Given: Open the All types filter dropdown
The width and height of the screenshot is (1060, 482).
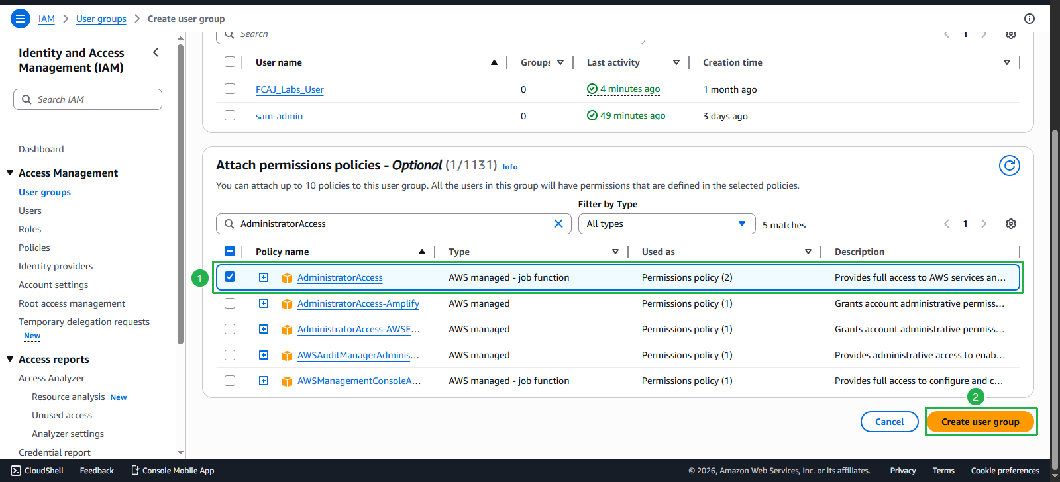Looking at the screenshot, I should click(x=666, y=224).
